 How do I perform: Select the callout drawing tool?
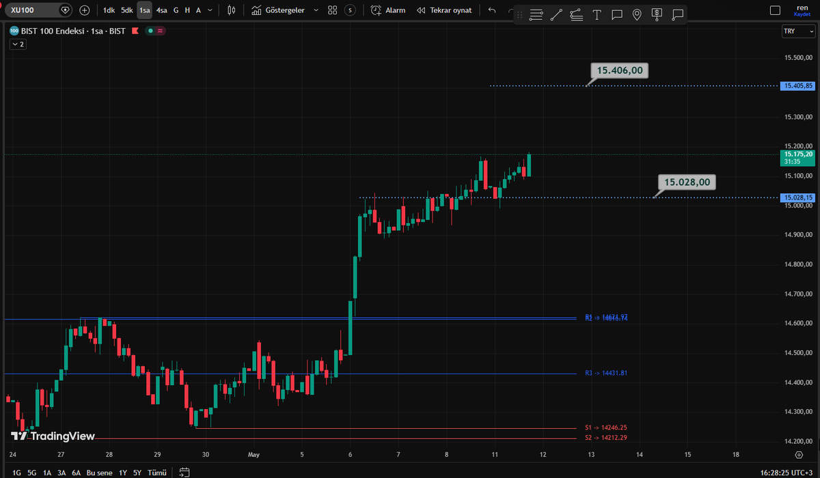point(677,14)
